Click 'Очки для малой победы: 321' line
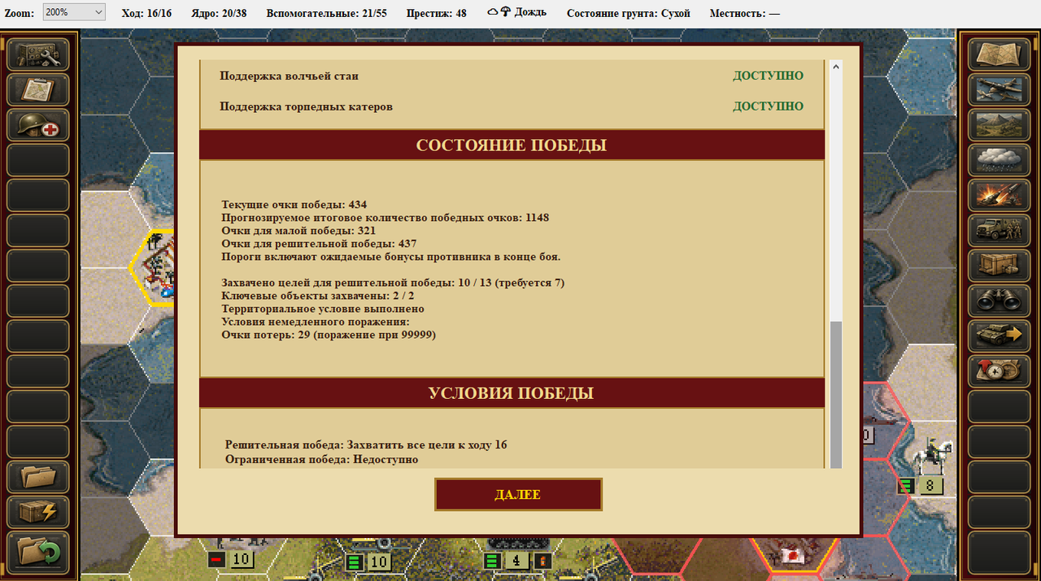This screenshot has width=1041, height=581. click(x=298, y=231)
